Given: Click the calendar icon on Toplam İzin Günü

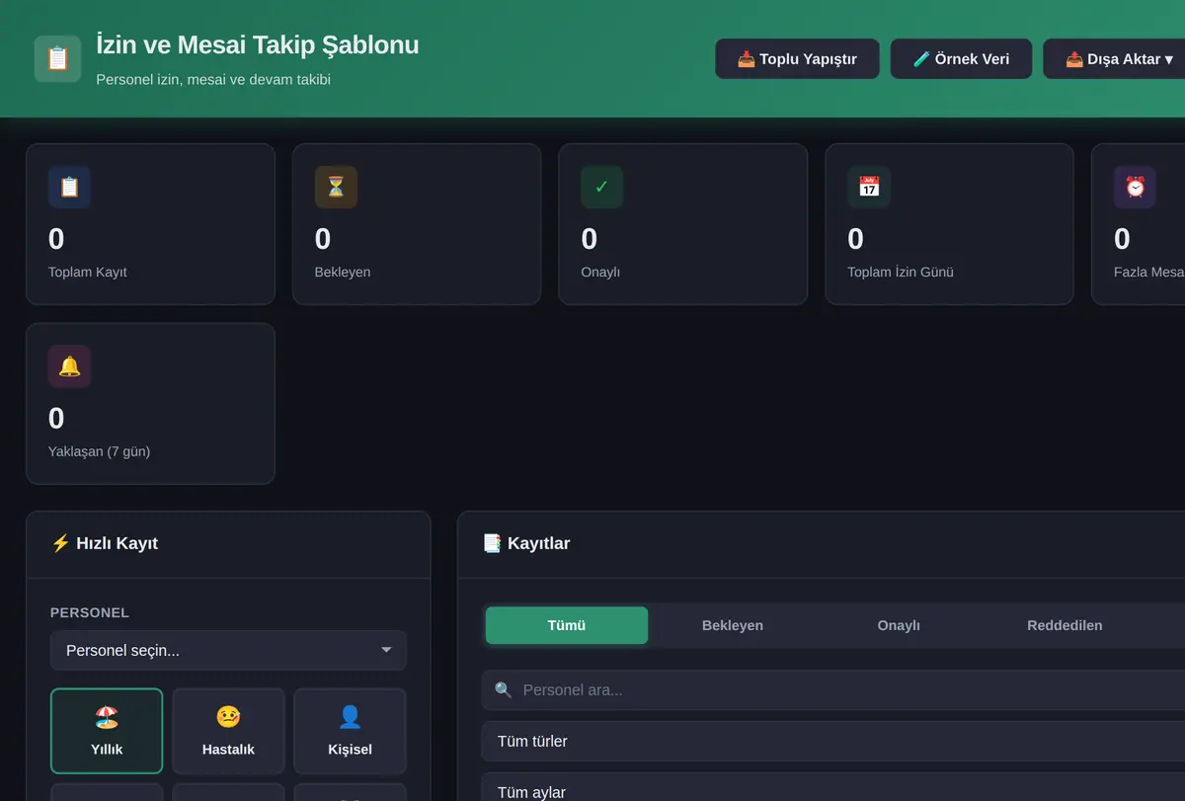Looking at the screenshot, I should 868,187.
